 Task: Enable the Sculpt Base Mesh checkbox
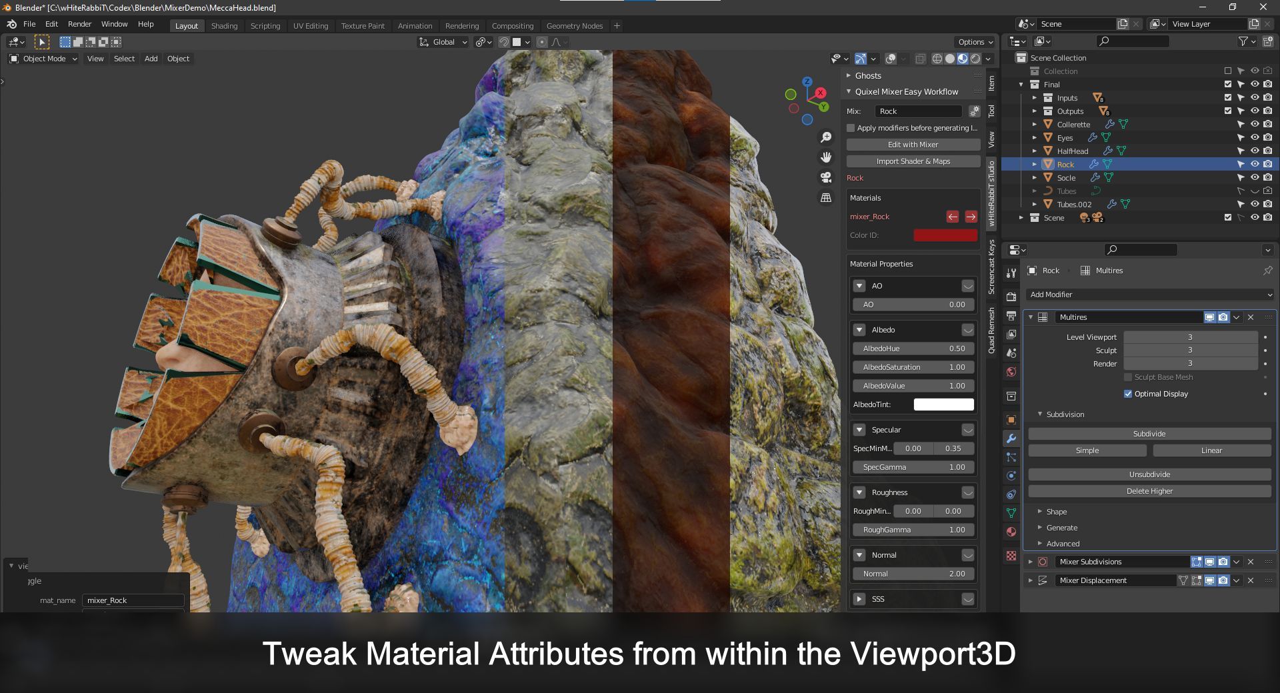(x=1128, y=377)
